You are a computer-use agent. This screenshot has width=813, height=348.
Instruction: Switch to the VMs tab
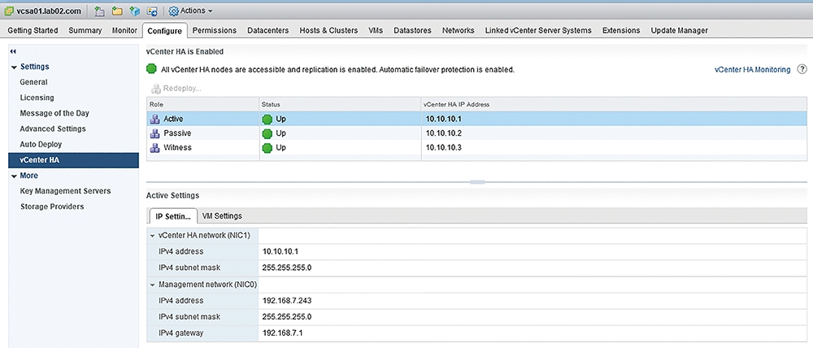(376, 31)
